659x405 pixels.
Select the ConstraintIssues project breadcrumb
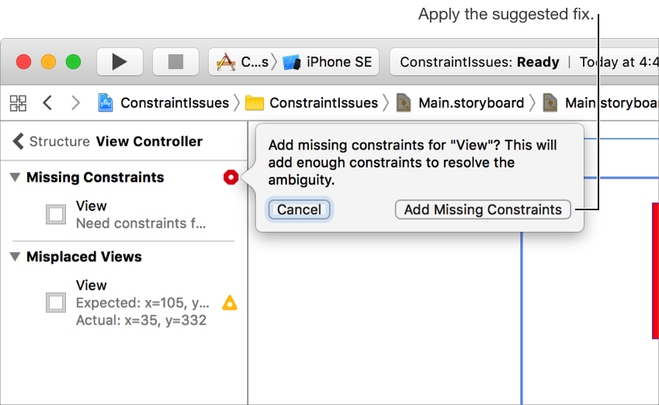[x=164, y=102]
